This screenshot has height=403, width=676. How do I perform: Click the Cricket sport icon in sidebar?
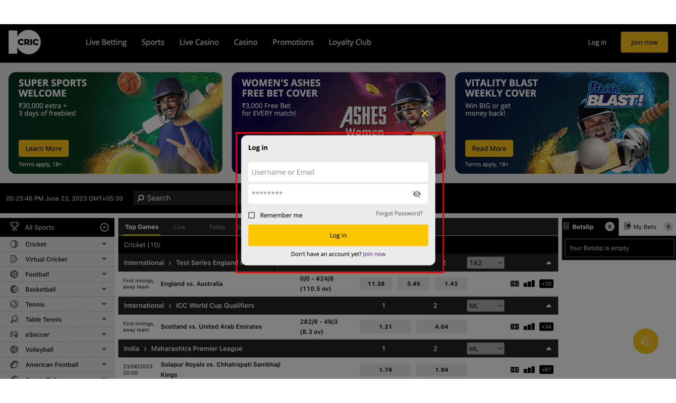pos(15,244)
